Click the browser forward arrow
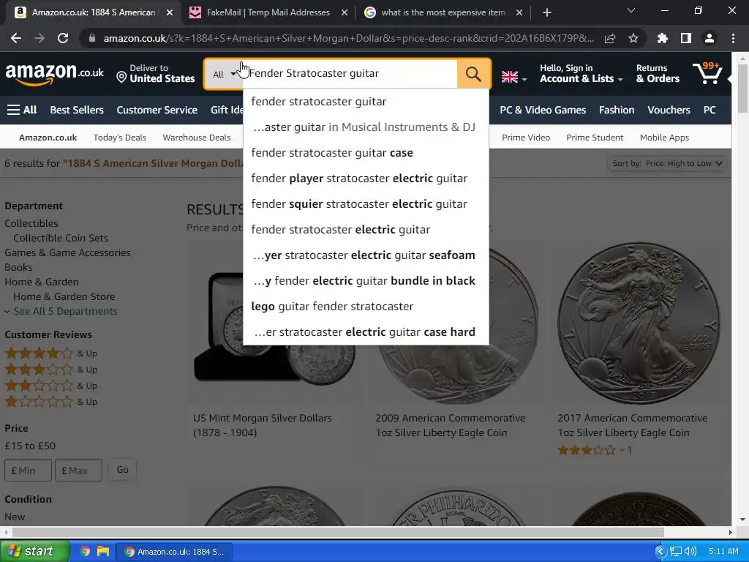This screenshot has height=562, width=749. tap(39, 38)
